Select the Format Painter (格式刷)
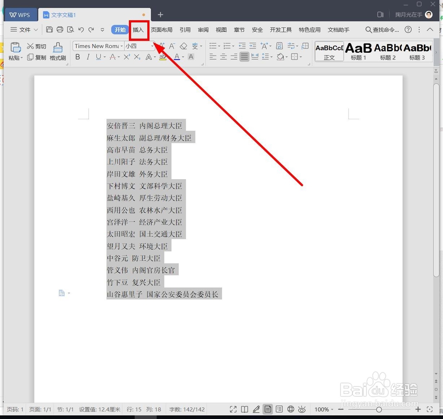Screen dimensions: 443x419 click(x=58, y=51)
